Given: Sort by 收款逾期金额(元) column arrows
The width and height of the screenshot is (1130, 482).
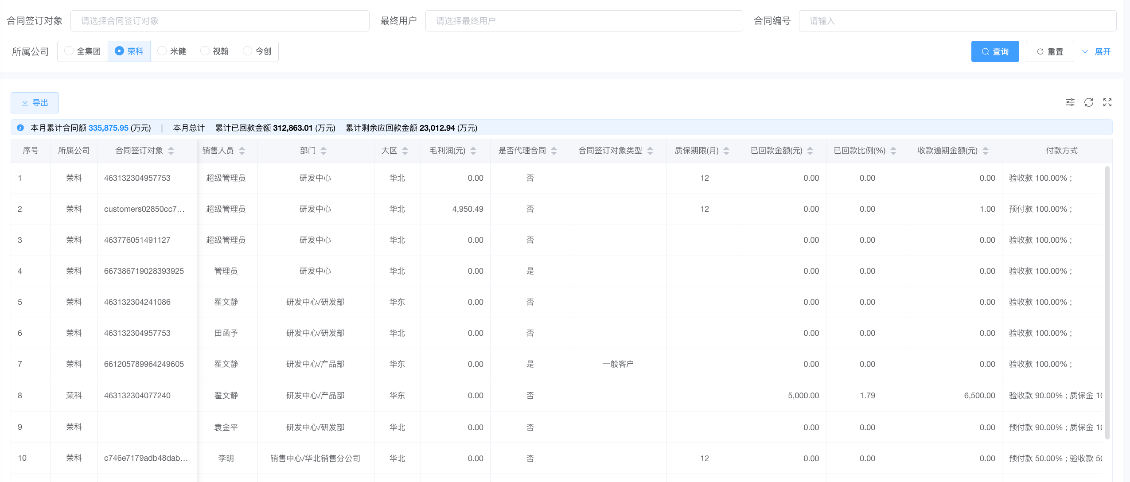Looking at the screenshot, I should (x=986, y=151).
